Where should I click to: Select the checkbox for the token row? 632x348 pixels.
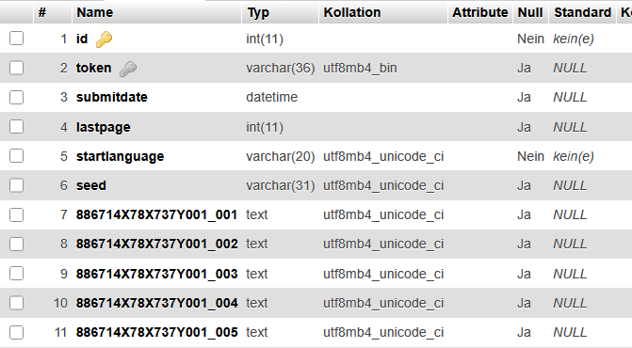point(17,68)
